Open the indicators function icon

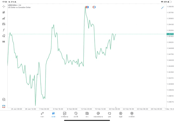(x=4, y=30)
